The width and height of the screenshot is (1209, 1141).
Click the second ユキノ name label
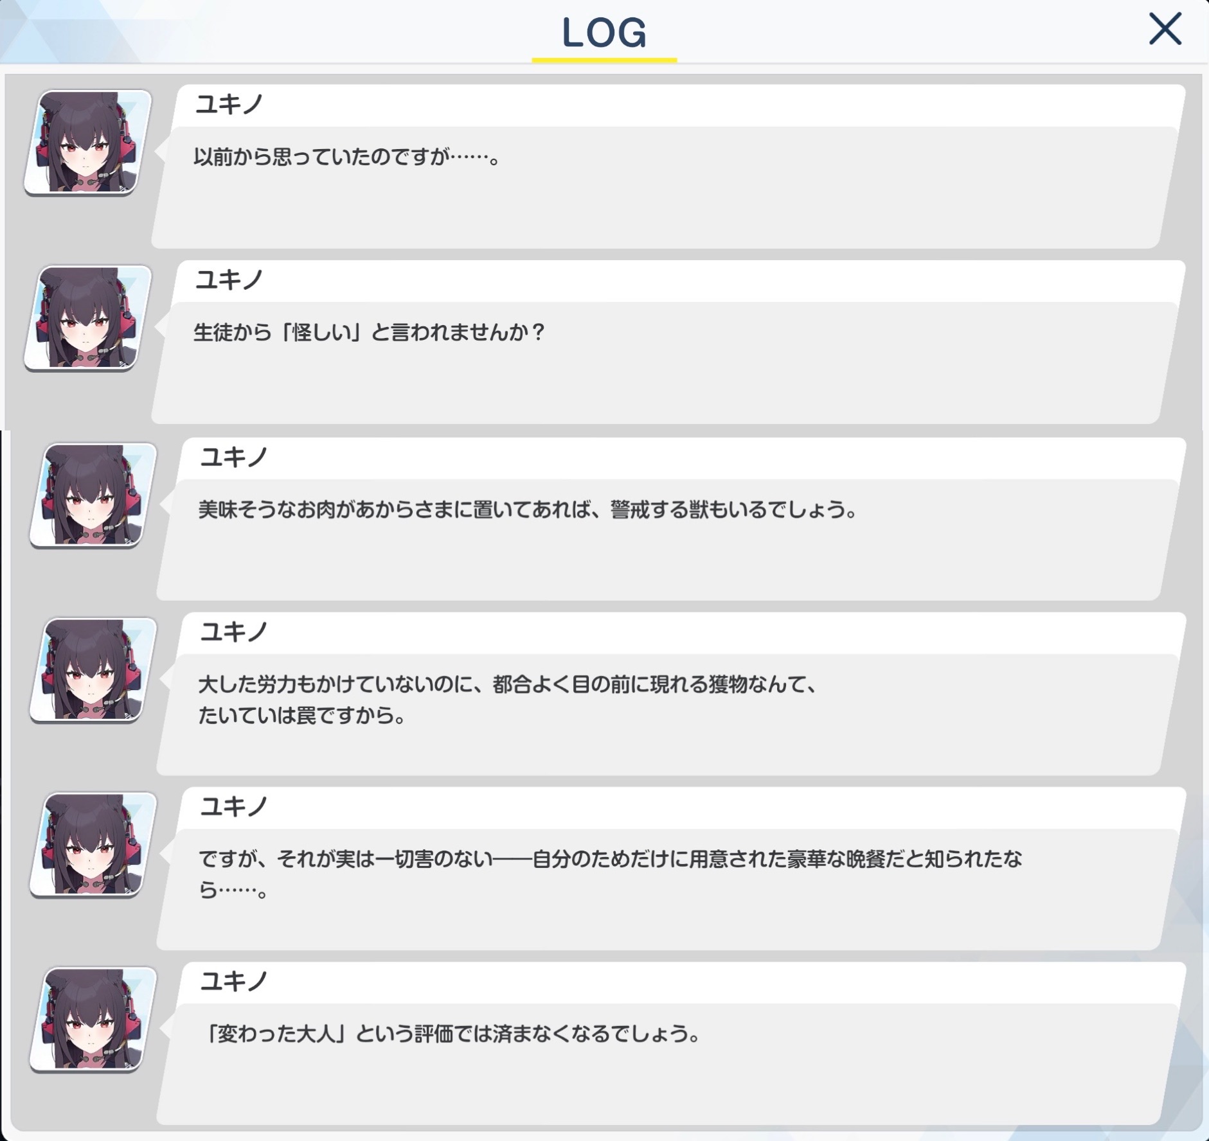(229, 279)
